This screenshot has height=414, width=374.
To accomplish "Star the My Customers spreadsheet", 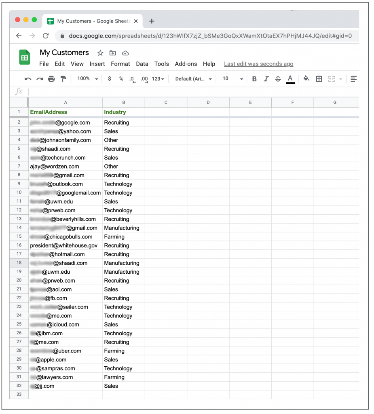I will point(100,53).
